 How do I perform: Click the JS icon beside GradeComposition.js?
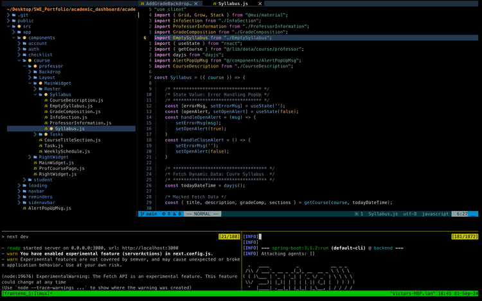pos(46,112)
